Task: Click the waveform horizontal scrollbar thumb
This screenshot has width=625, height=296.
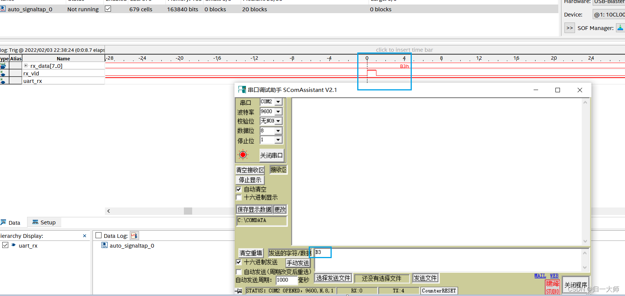Action: (x=188, y=211)
